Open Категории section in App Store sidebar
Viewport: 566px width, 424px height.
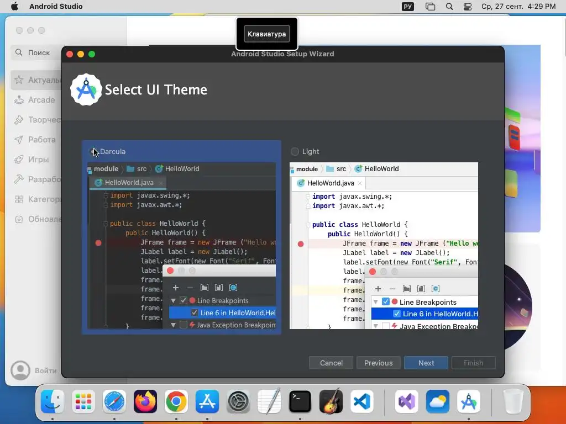click(36, 199)
